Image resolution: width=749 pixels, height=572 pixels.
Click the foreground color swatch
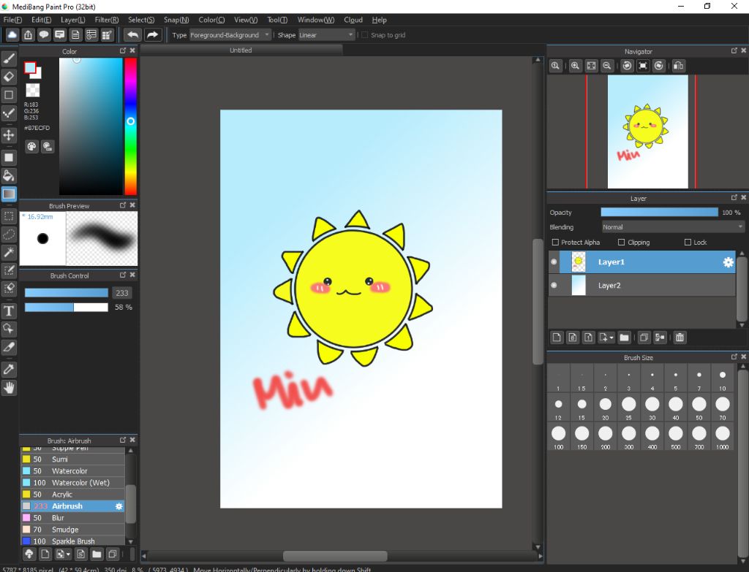30,68
